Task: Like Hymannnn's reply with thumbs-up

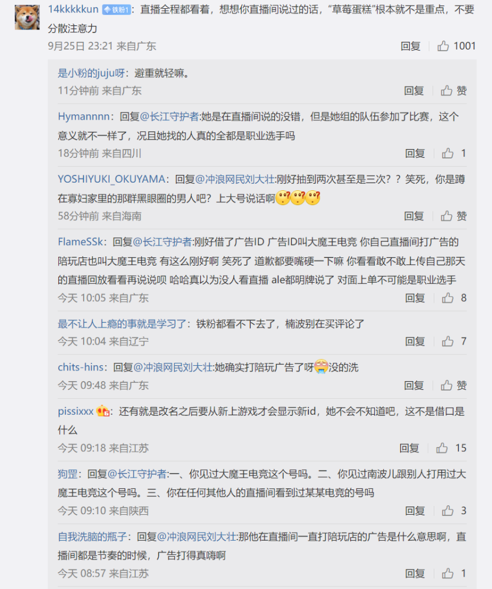Action: coord(447,153)
